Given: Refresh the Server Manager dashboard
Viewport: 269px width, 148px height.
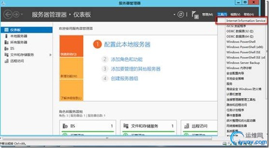Looking at the screenshot, I should click(x=180, y=14).
